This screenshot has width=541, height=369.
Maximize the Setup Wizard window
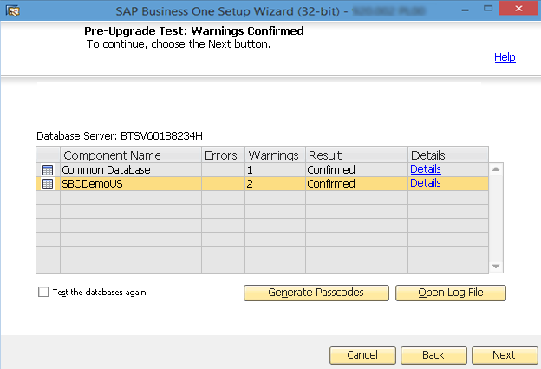pos(488,9)
